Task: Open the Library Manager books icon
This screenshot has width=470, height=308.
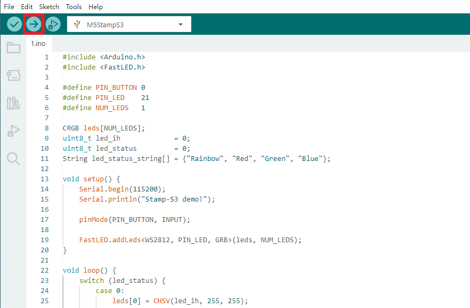Action: point(13,103)
